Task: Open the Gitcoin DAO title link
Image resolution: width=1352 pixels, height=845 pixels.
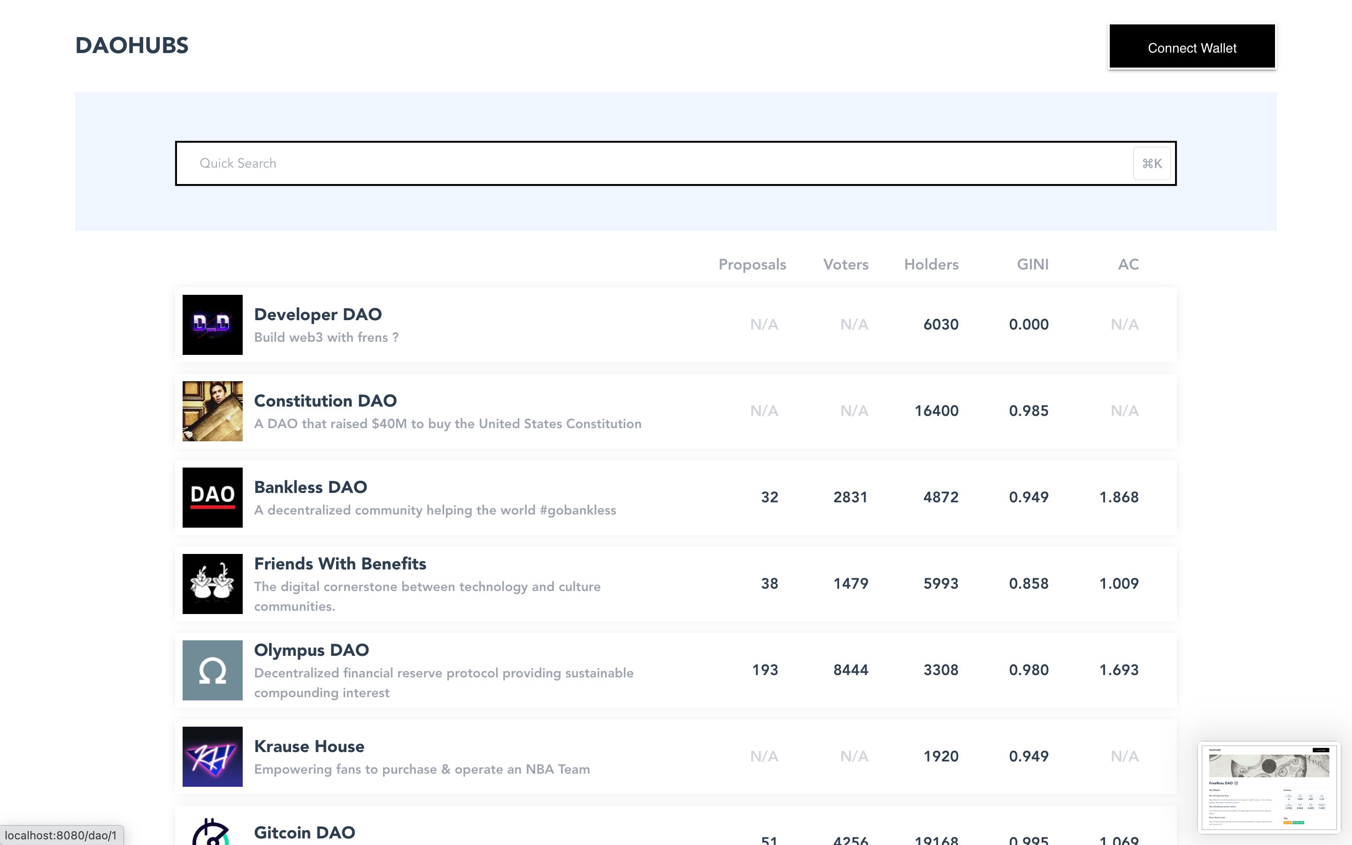Action: [305, 833]
